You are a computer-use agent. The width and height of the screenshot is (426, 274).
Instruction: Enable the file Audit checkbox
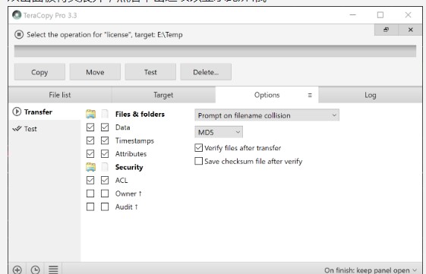(x=105, y=206)
